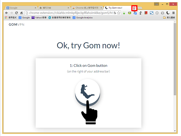The height and width of the screenshot is (136, 181).
Task: Click the scrollbar down arrow
Action: [x=175, y=131]
